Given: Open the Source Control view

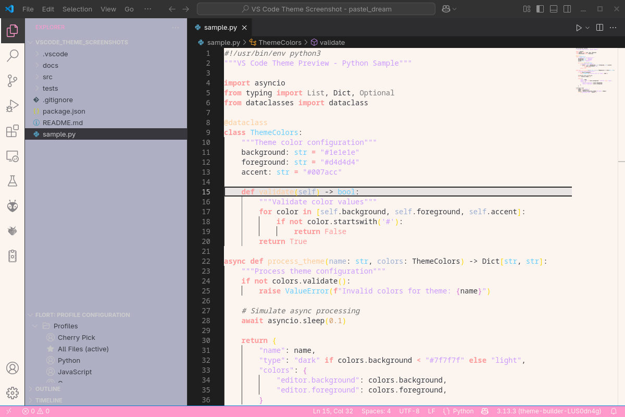Looking at the screenshot, I should (12, 81).
